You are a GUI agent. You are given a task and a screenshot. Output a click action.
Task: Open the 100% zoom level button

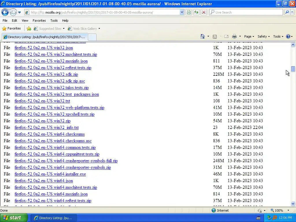pyautogui.click(x=277, y=210)
